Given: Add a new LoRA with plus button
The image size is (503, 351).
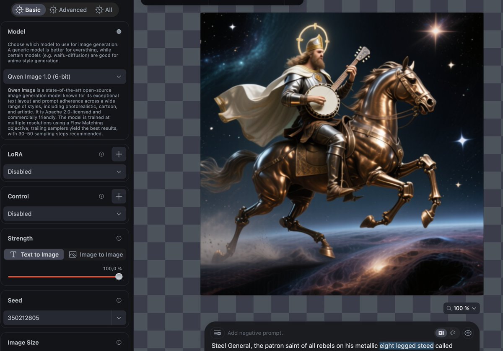Looking at the screenshot, I should coord(119,154).
